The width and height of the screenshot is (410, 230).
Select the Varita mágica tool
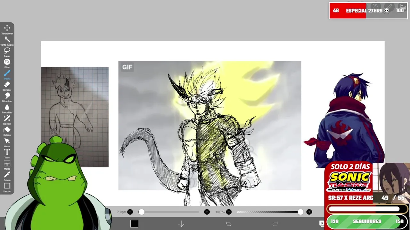(7, 41)
